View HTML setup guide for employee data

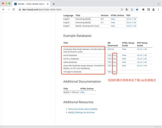pos(124,49)
